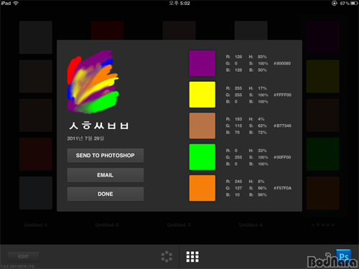
Task: Open the Untitled-3 theme label
Action: tap(179, 225)
